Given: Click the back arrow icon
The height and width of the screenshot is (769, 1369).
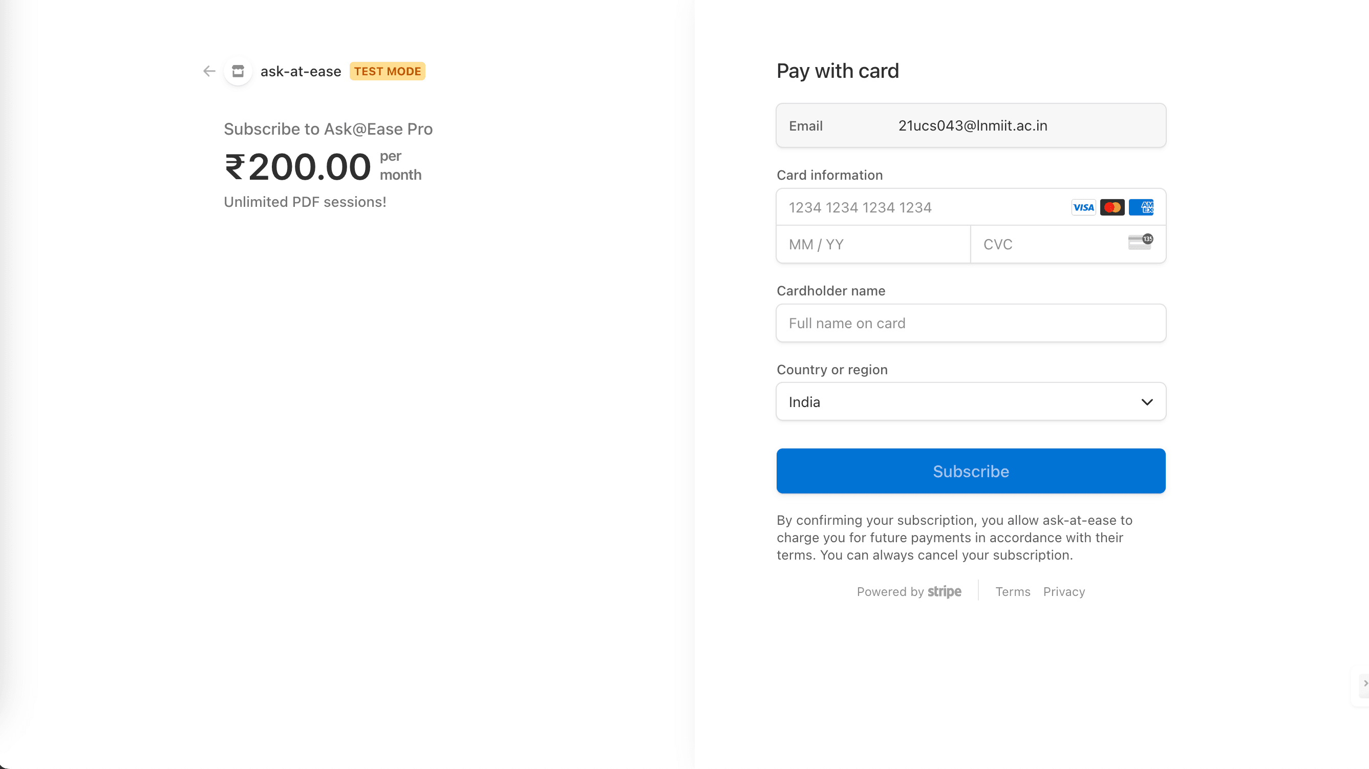Looking at the screenshot, I should pos(209,71).
